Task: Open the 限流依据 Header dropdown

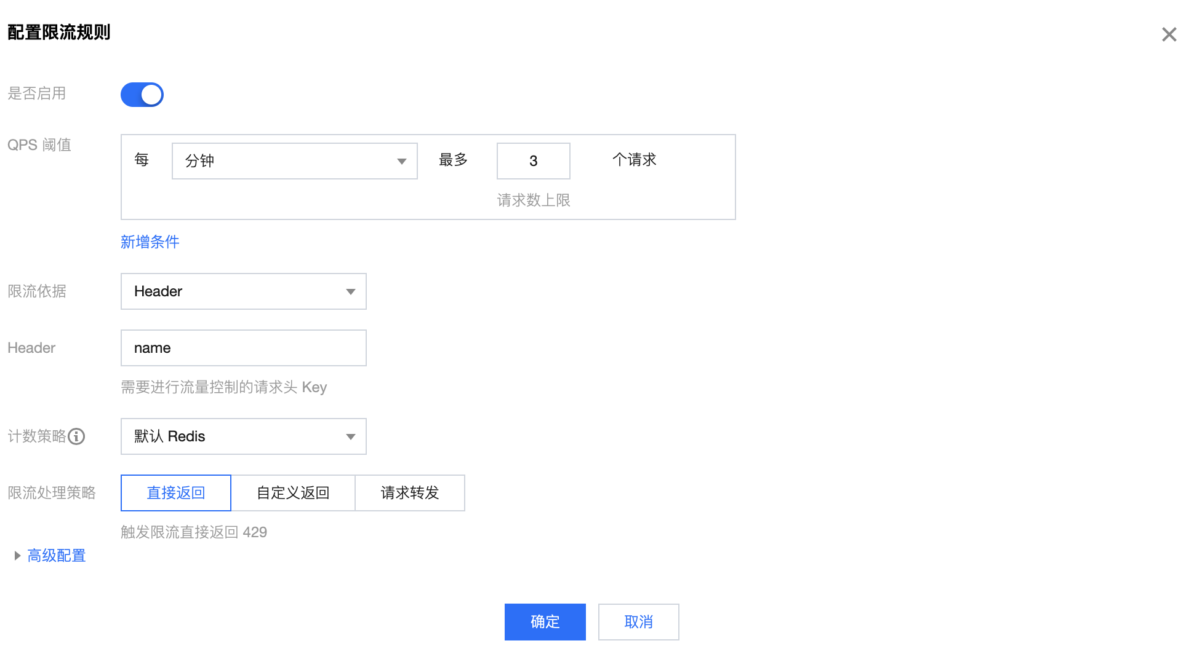Action: tap(244, 291)
